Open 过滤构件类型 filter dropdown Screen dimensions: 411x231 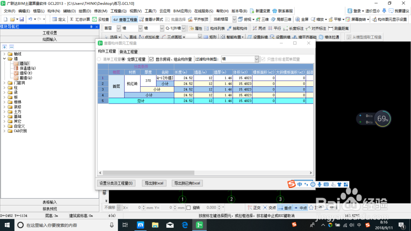point(256,59)
